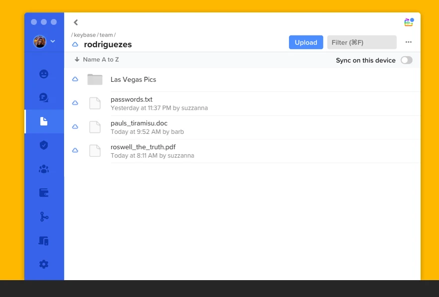Click the rodriguezes folder title
This screenshot has width=439, height=297.
point(108,45)
